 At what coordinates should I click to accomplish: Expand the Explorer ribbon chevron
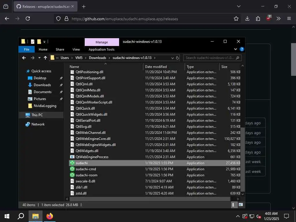(235, 49)
